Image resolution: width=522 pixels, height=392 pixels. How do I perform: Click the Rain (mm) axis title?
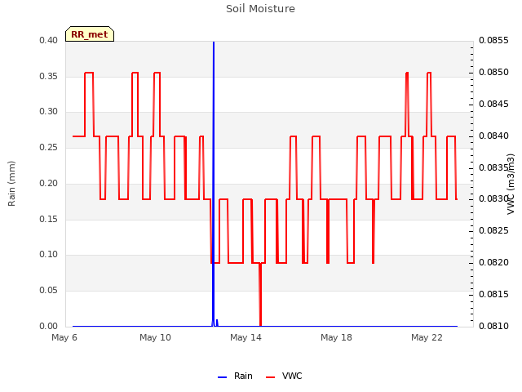[11, 184]
